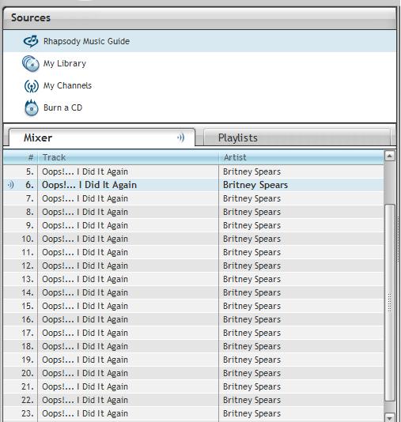Screen dimensions: 401x422
Task: Select track 23 in the Mixer list
Action: (x=194, y=413)
